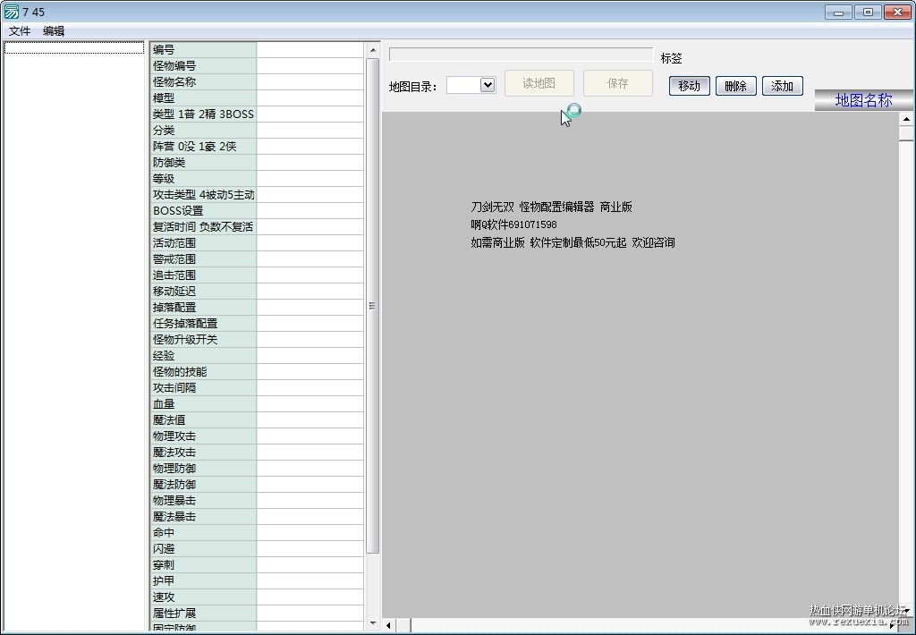This screenshot has width=916, height=635.
Task: Click the 经验 value cell
Action: pyautogui.click(x=310, y=355)
